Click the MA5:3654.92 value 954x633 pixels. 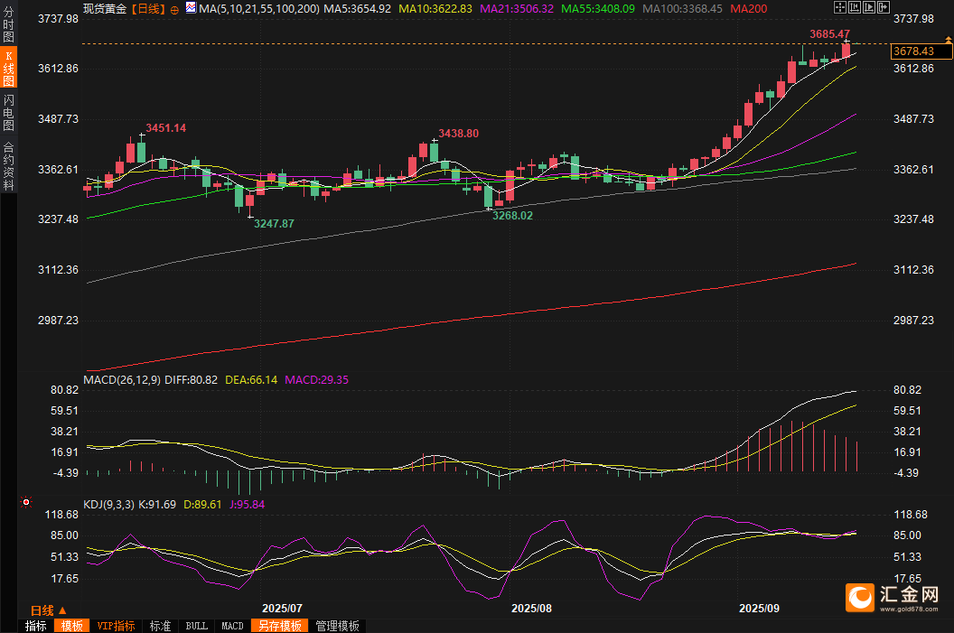coord(357,8)
